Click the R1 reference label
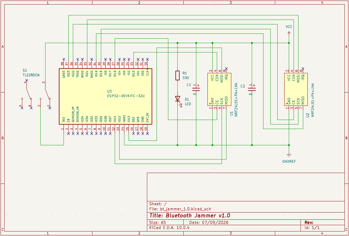Viewport: 349px width, 236px height. click(x=185, y=73)
